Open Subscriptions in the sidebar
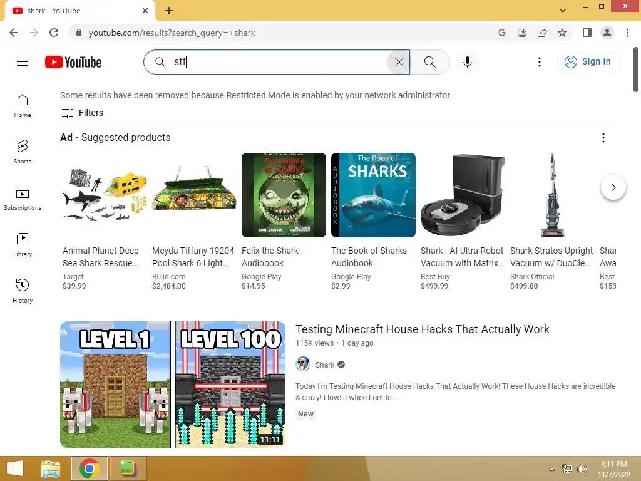This screenshot has height=481, width=641. click(23, 199)
